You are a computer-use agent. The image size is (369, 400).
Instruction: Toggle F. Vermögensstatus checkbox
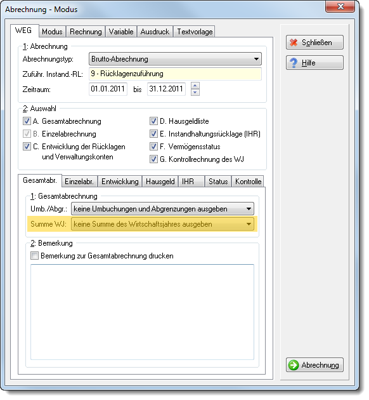[153, 147]
